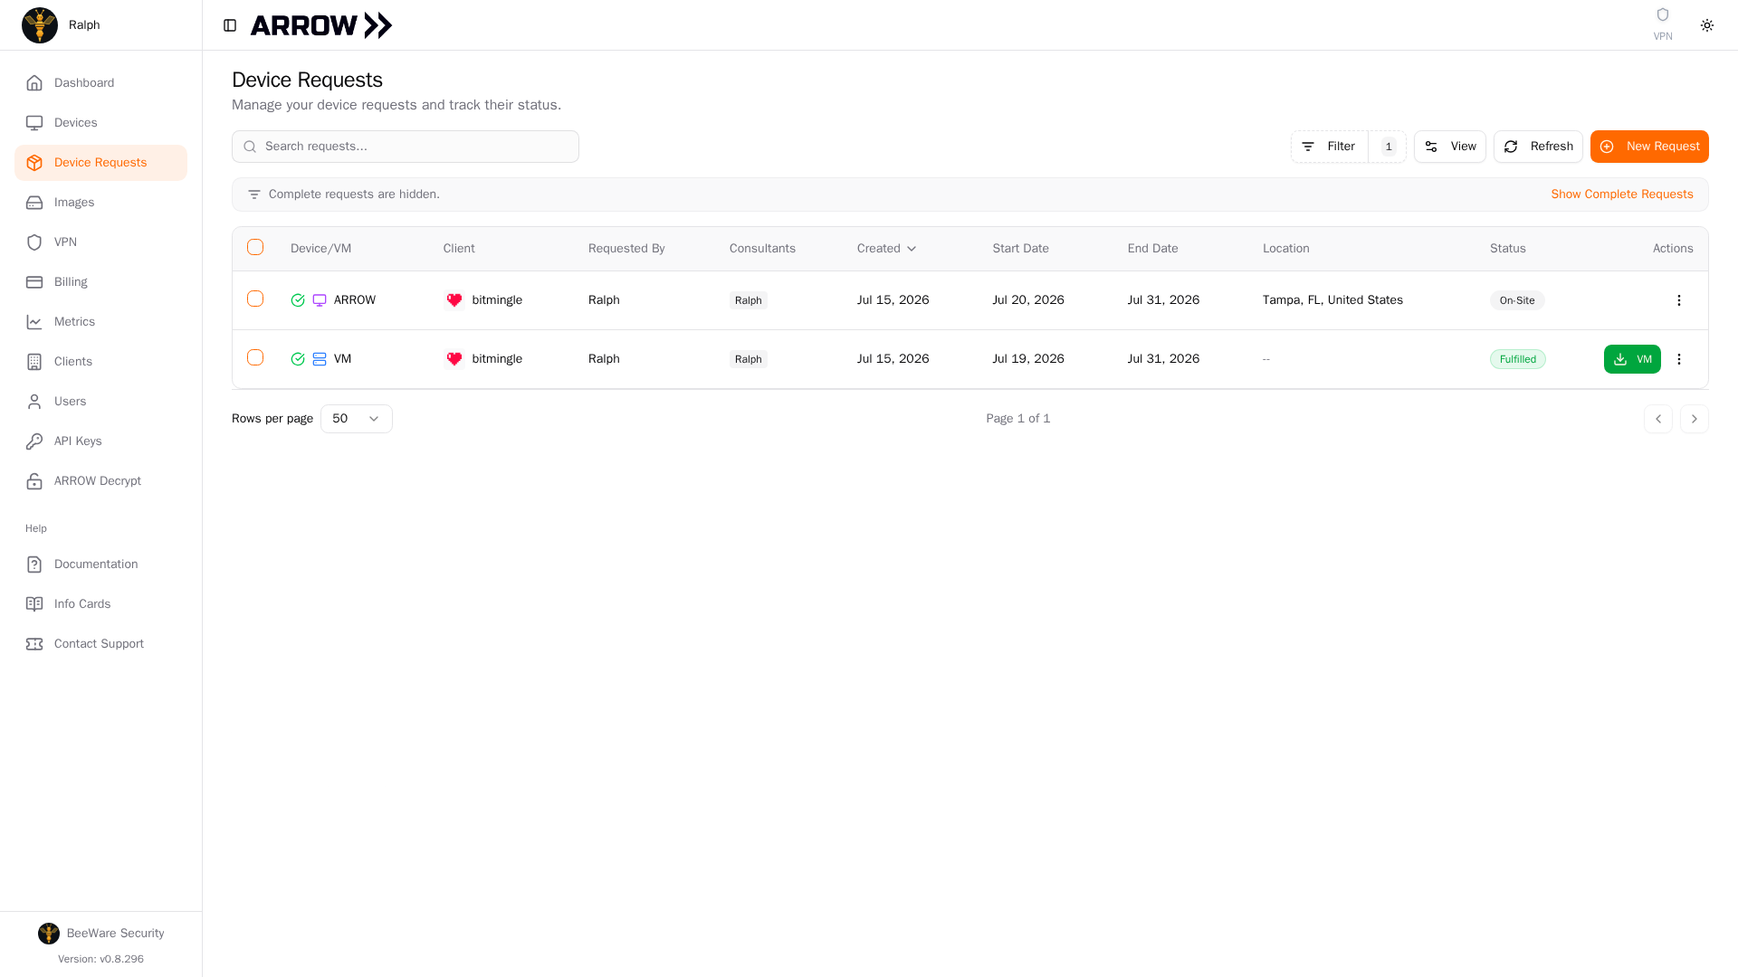Check the ARROW request row checkbox
Image resolution: width=1738 pixels, height=977 pixels.
point(255,299)
